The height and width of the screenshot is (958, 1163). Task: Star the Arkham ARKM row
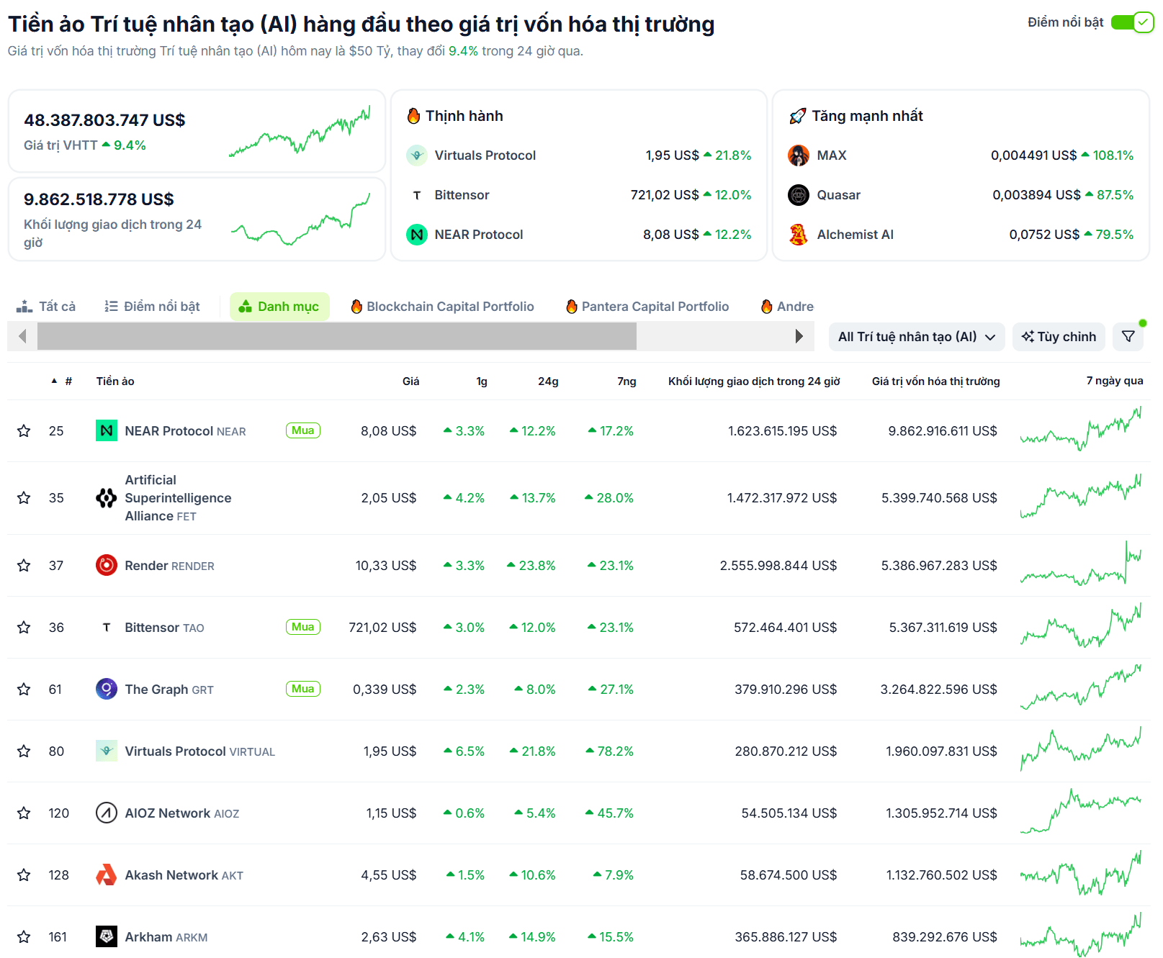tap(24, 936)
